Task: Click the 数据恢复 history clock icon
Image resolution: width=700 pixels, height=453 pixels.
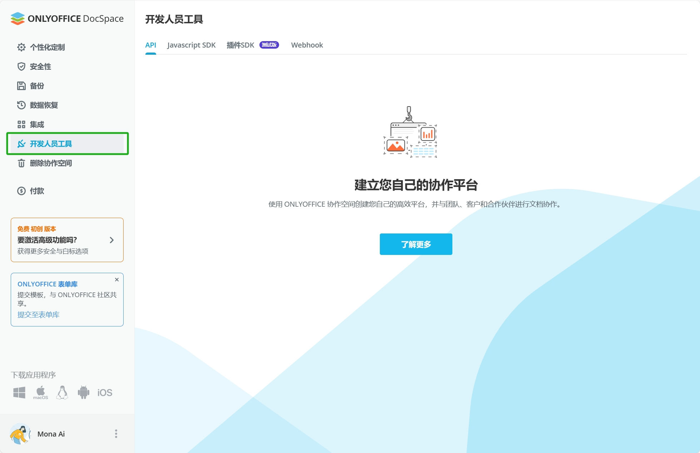Action: coord(21,105)
